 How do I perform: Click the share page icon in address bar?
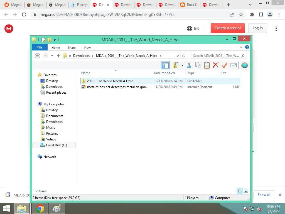232,14
